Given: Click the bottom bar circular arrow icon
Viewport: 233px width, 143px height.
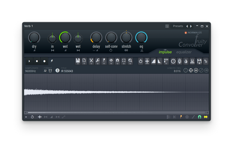Looking at the screenshot, I should click(32, 117).
